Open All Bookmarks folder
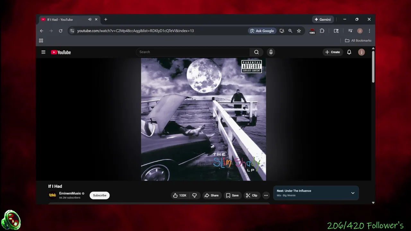The width and height of the screenshot is (411, 231). click(358, 40)
